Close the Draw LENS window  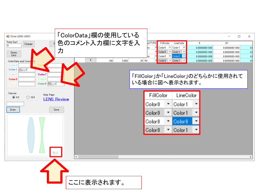pyautogui.click(x=249, y=36)
